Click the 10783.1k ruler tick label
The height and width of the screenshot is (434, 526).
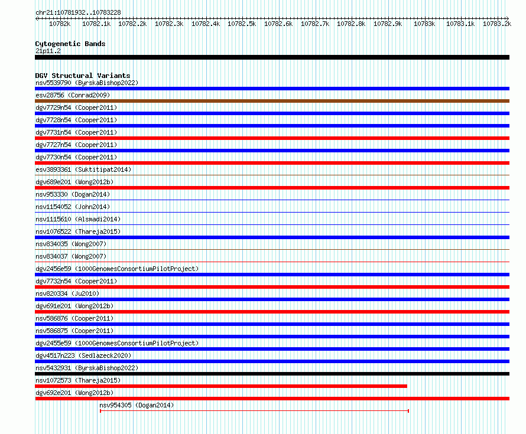coord(460,24)
